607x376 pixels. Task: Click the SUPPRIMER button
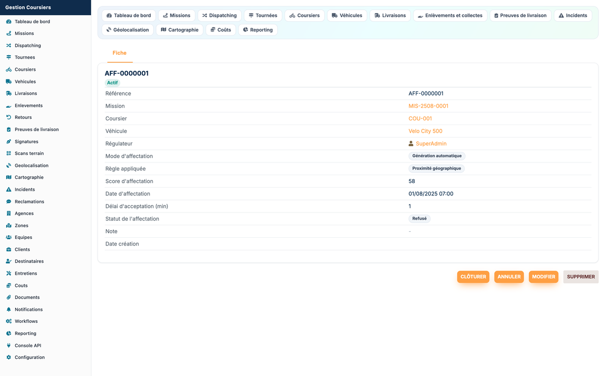[x=581, y=277]
